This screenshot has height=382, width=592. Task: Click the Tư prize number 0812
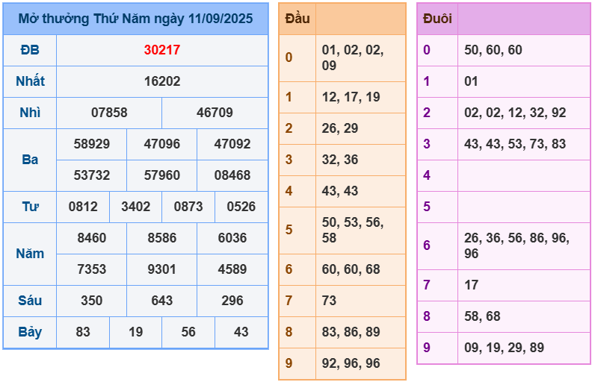(83, 207)
